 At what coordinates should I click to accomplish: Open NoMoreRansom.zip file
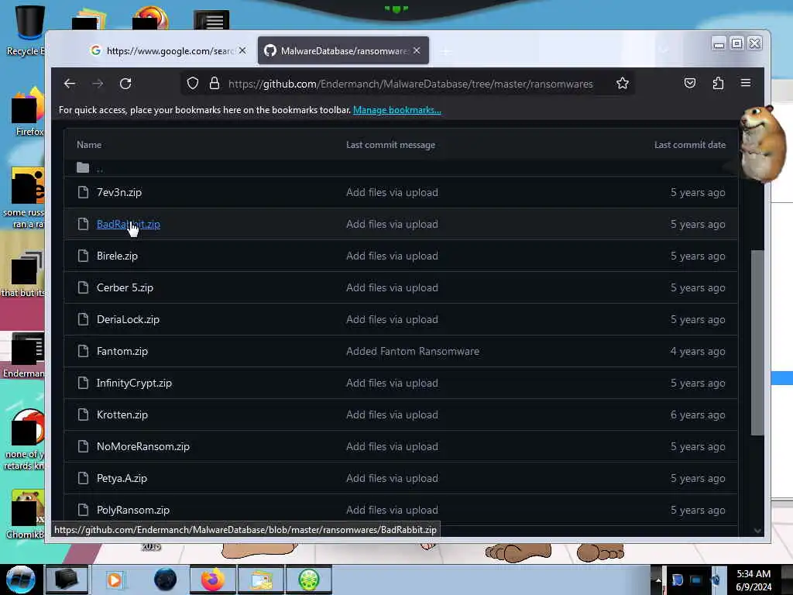pyautogui.click(x=143, y=447)
